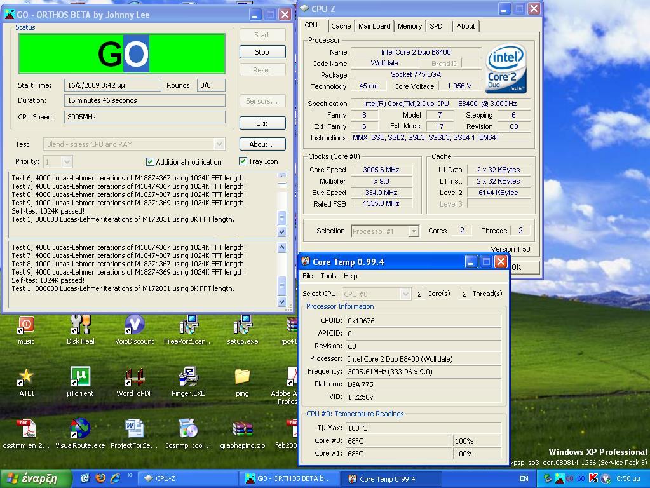
Task: Open the Tools menu in Core Temp
Action: coord(328,276)
